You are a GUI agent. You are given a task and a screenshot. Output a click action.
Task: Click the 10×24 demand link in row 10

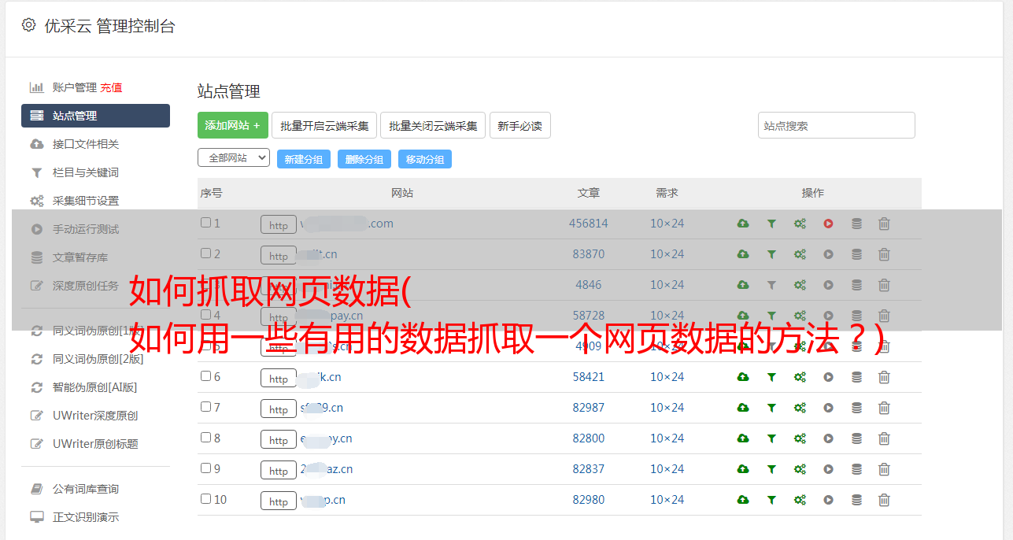pyautogui.click(x=667, y=500)
